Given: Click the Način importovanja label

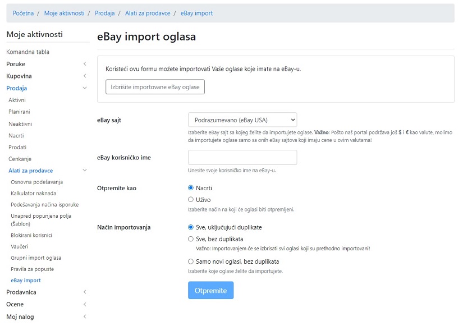Looking at the screenshot, I should pos(123,227).
